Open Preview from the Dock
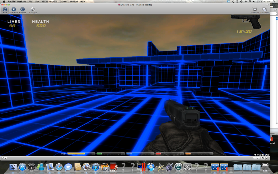The height and width of the screenshot is (174, 278). tap(87, 167)
